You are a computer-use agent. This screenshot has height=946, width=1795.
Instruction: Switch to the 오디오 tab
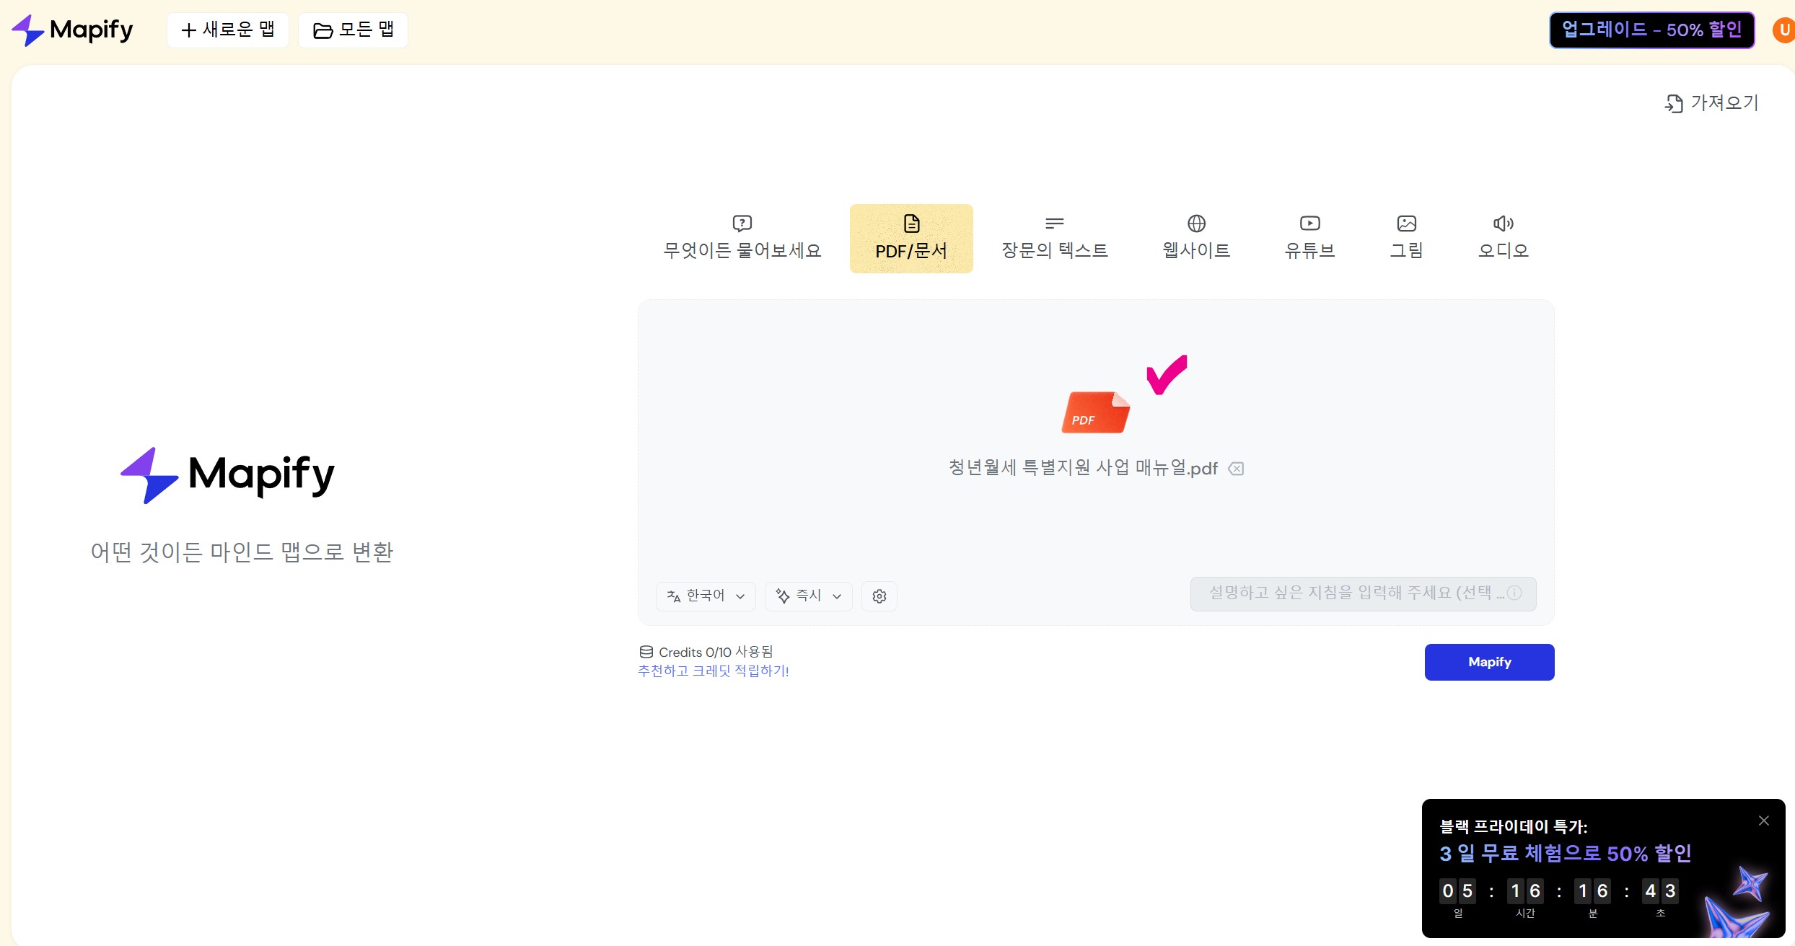(1503, 238)
